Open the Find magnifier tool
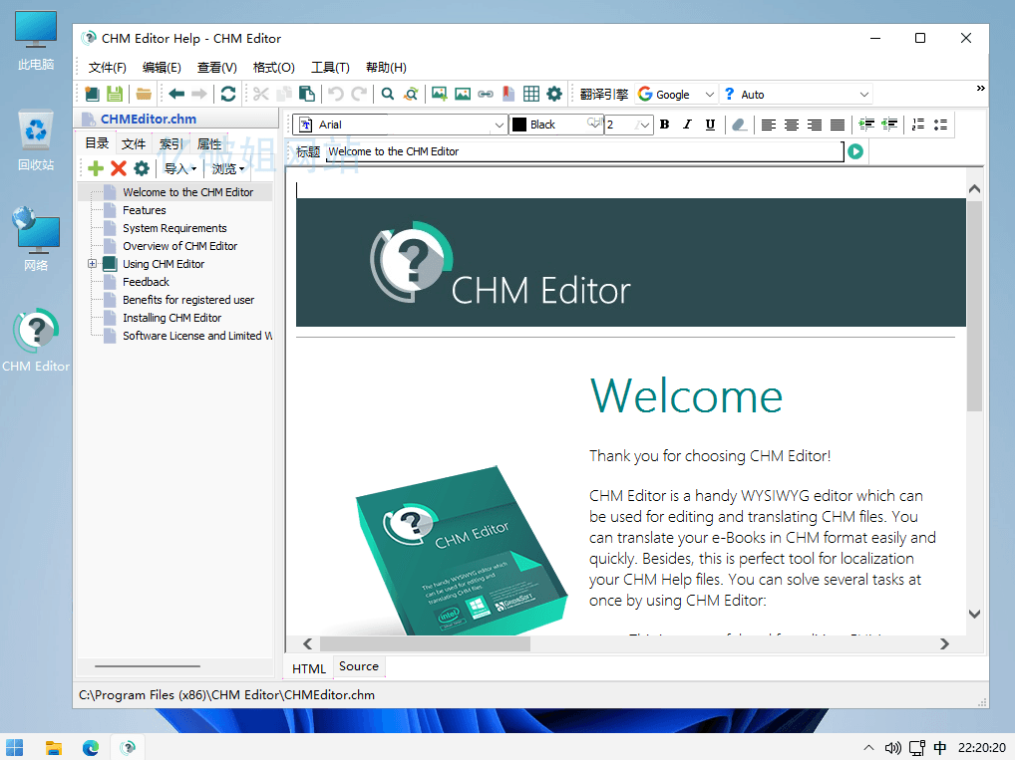1015x760 pixels. tap(388, 94)
